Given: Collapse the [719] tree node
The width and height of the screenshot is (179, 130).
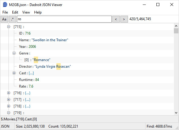Looking at the screenshot, I should [x=8, y=113].
